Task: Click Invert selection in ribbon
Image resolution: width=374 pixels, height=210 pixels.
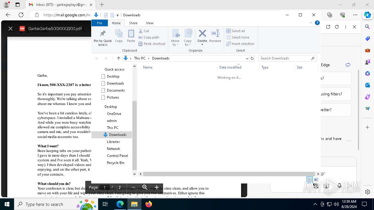Action: pyautogui.click(x=240, y=44)
